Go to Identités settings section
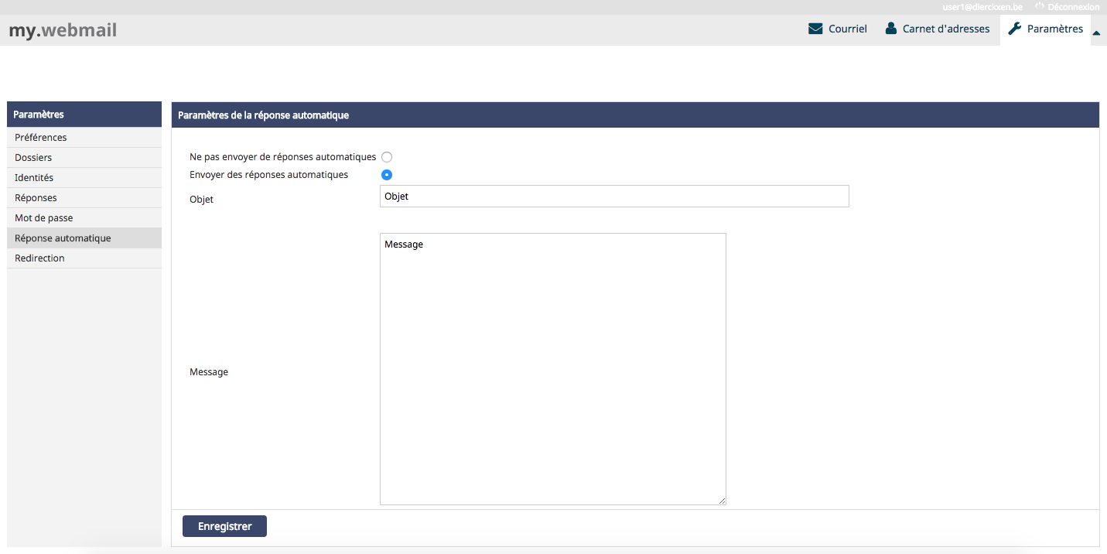This screenshot has height=554, width=1107. click(34, 178)
